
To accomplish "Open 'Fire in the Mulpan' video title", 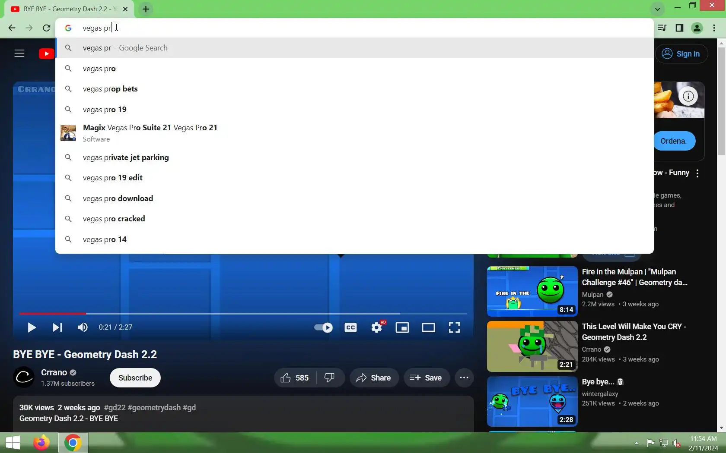I will [634, 277].
